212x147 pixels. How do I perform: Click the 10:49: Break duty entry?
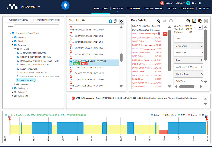[147, 86]
